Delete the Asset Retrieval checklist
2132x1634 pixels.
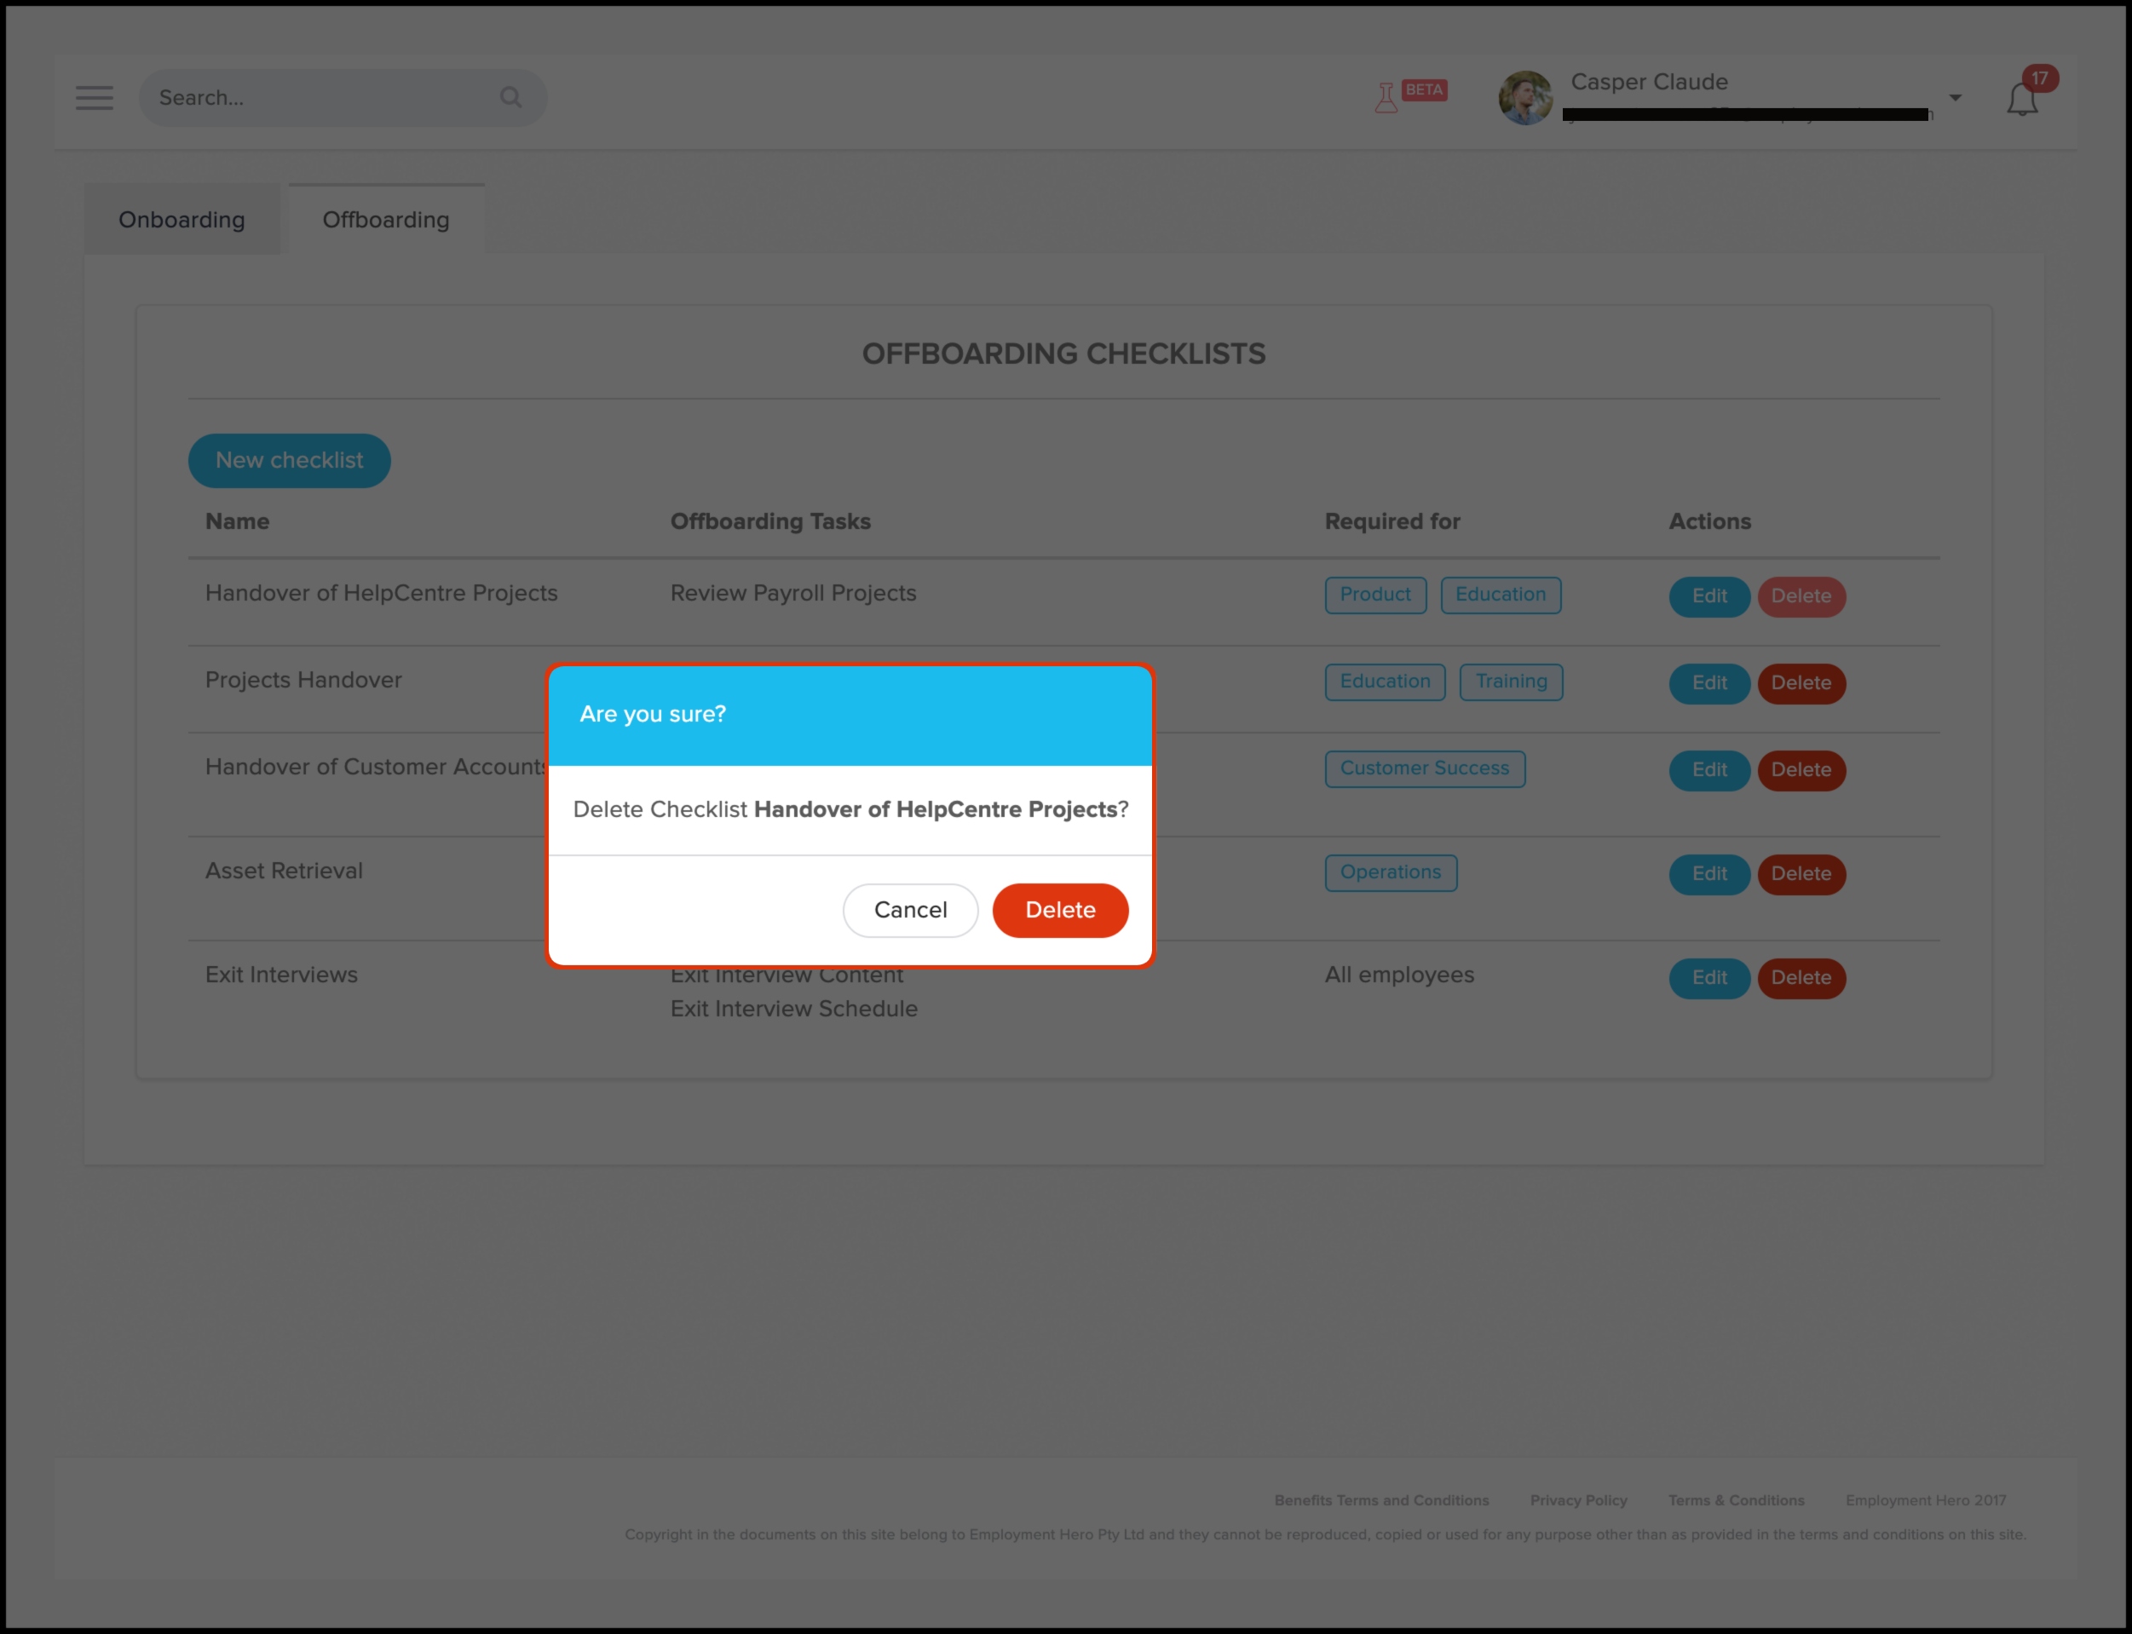[1801, 873]
